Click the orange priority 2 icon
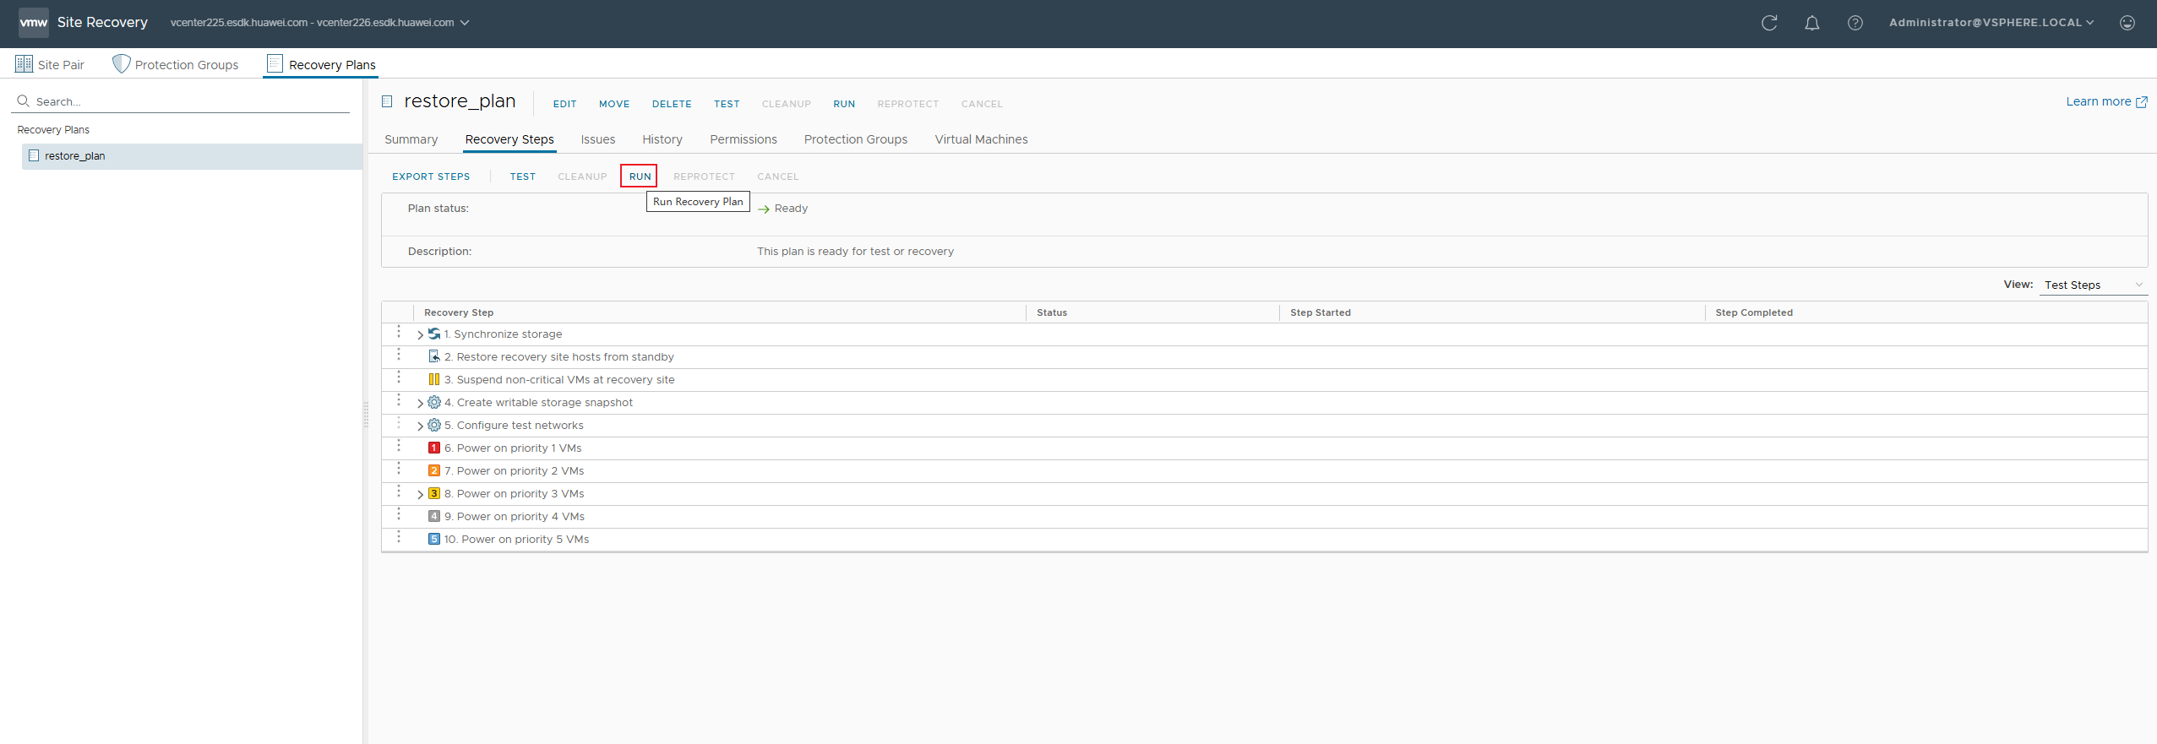 [434, 470]
